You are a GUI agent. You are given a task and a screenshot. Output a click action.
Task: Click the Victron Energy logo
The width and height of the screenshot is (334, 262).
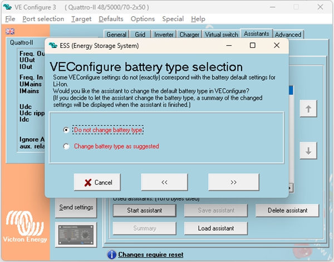pos(25,226)
